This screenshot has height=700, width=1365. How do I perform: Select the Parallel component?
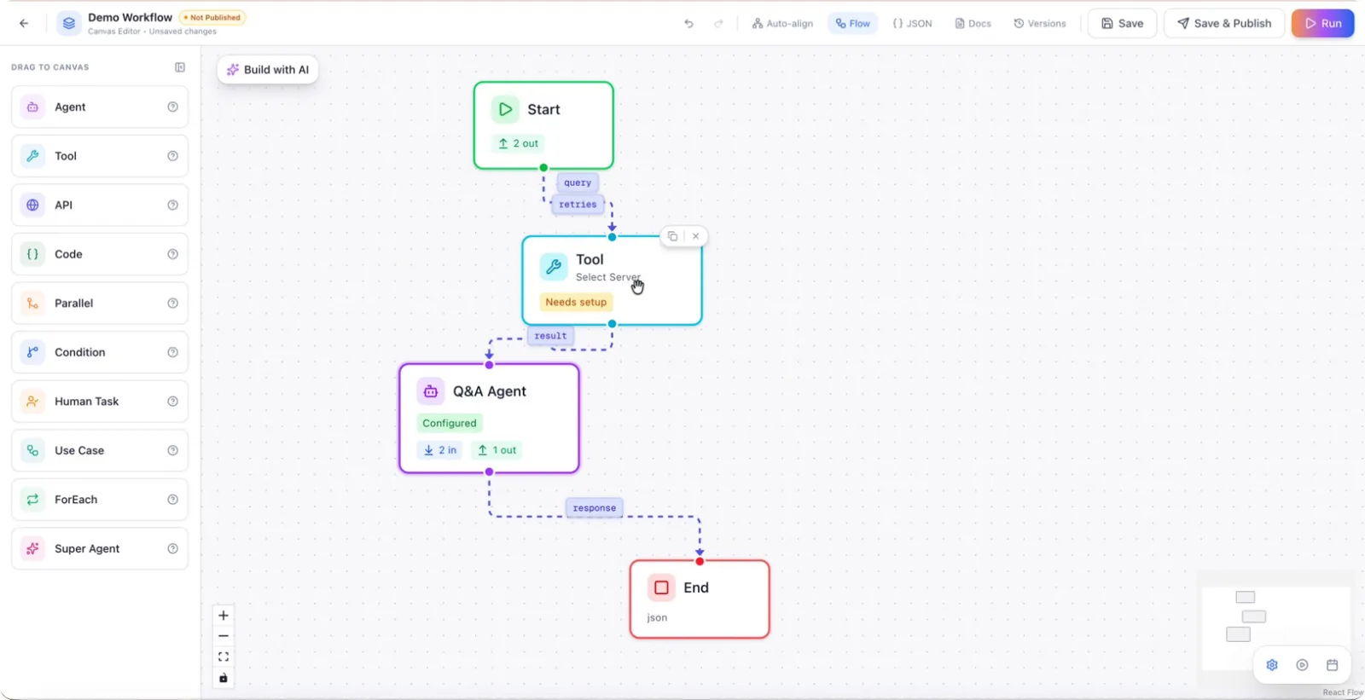click(100, 304)
